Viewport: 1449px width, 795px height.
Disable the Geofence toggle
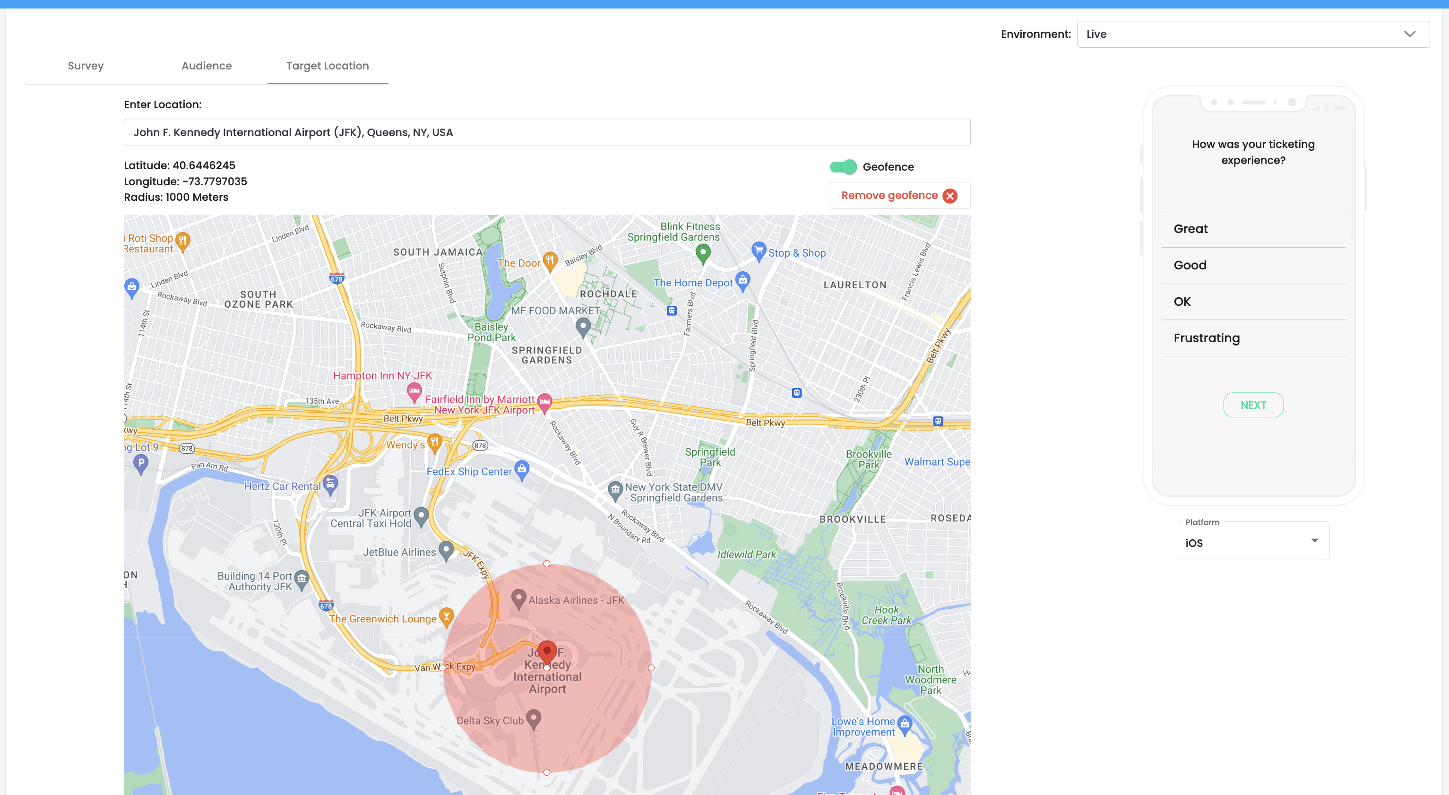(843, 166)
